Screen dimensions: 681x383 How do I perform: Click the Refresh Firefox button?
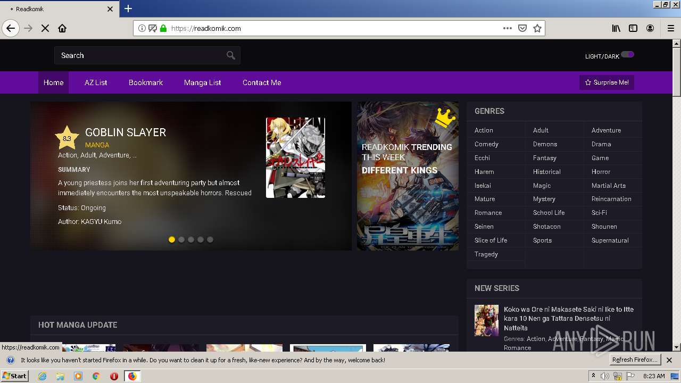[x=635, y=360]
